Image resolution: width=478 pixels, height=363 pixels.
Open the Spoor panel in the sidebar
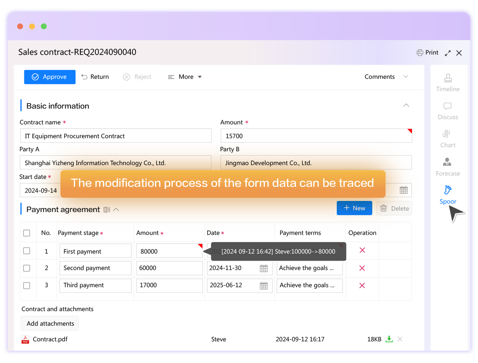(x=447, y=194)
